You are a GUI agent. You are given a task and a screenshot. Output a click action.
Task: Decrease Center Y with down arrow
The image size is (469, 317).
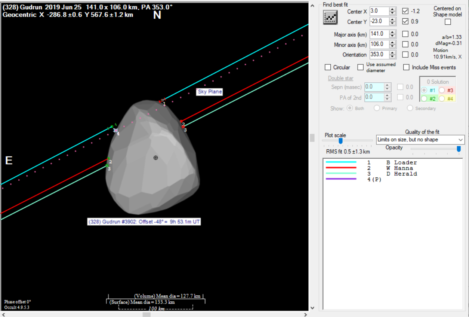(x=392, y=24)
